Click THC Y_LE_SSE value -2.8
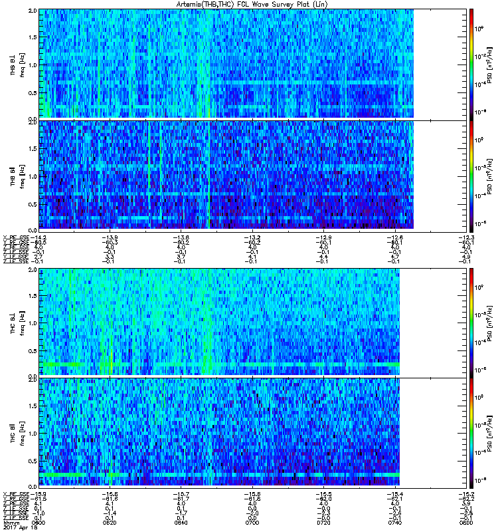The image size is (498, 532). point(466,513)
